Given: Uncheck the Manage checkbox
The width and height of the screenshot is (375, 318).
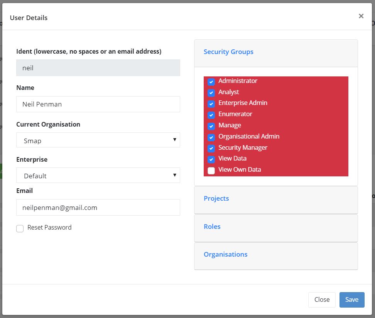Looking at the screenshot, I should (x=211, y=126).
